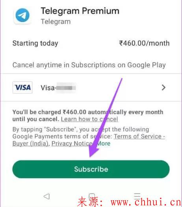Image resolution: width=182 pixels, height=207 pixels.
Task: Tap the Telegram Premium title
Action: tap(80, 11)
